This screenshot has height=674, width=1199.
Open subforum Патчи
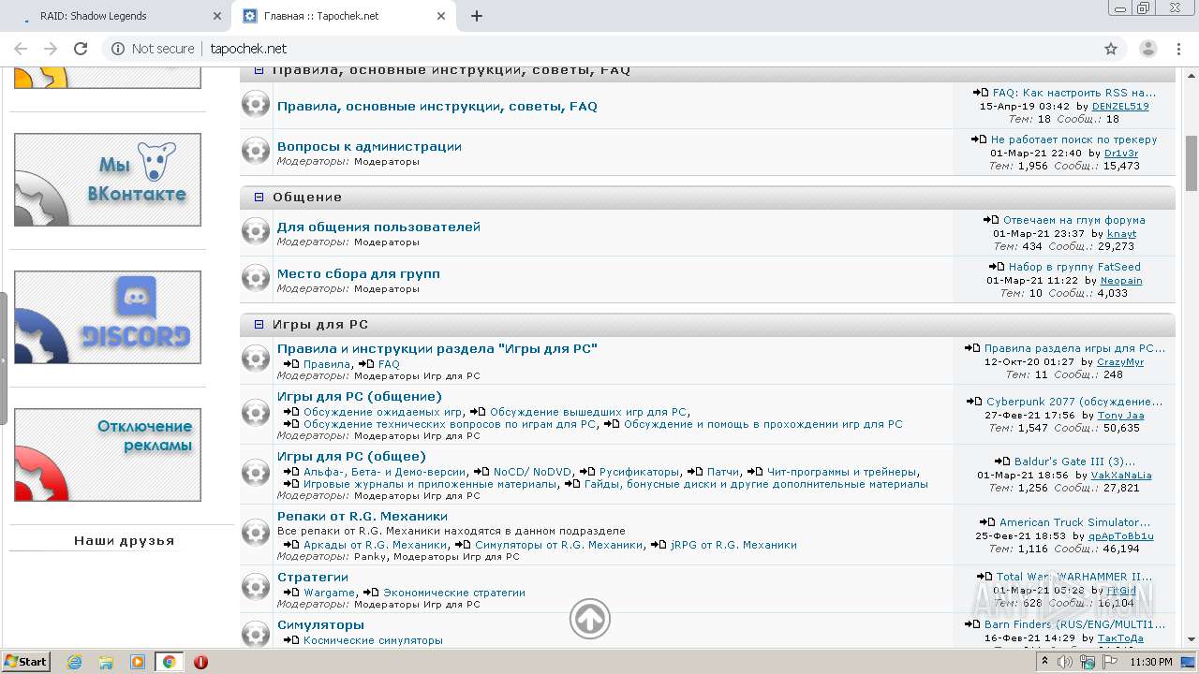[723, 472]
